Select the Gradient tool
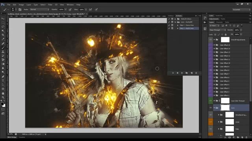 (3, 64)
